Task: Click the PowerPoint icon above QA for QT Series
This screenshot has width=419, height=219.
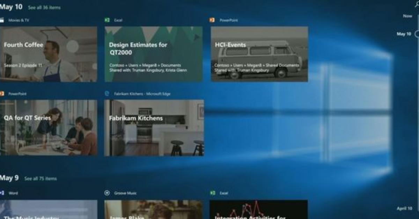Action: pos(2,94)
